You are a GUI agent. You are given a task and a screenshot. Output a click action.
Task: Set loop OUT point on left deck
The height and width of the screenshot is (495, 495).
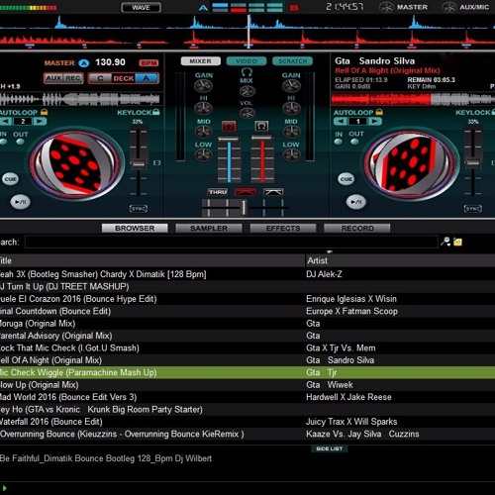point(20,142)
